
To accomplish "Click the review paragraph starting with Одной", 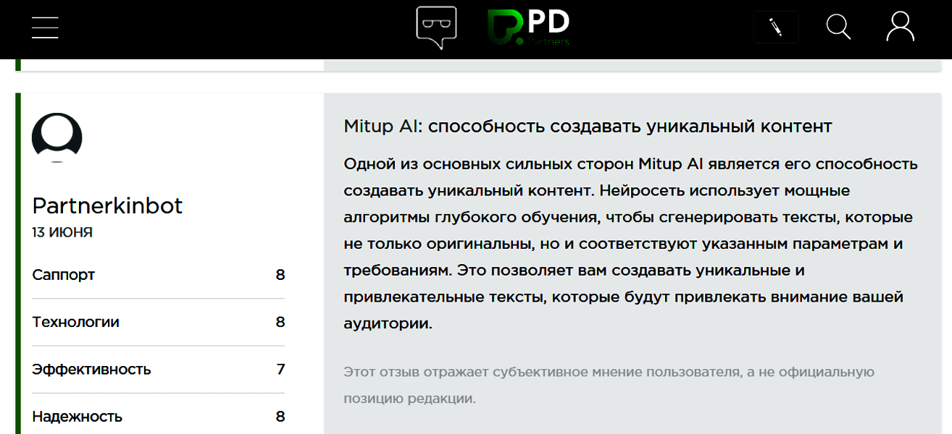I will (631, 244).
